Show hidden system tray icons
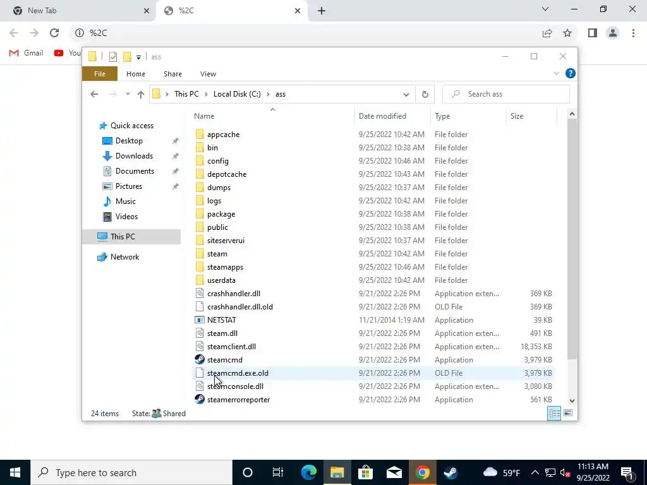 [x=535, y=472]
